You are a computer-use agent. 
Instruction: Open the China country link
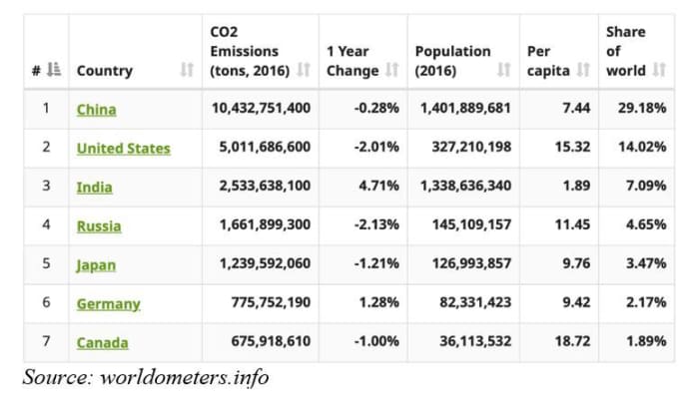click(x=96, y=110)
